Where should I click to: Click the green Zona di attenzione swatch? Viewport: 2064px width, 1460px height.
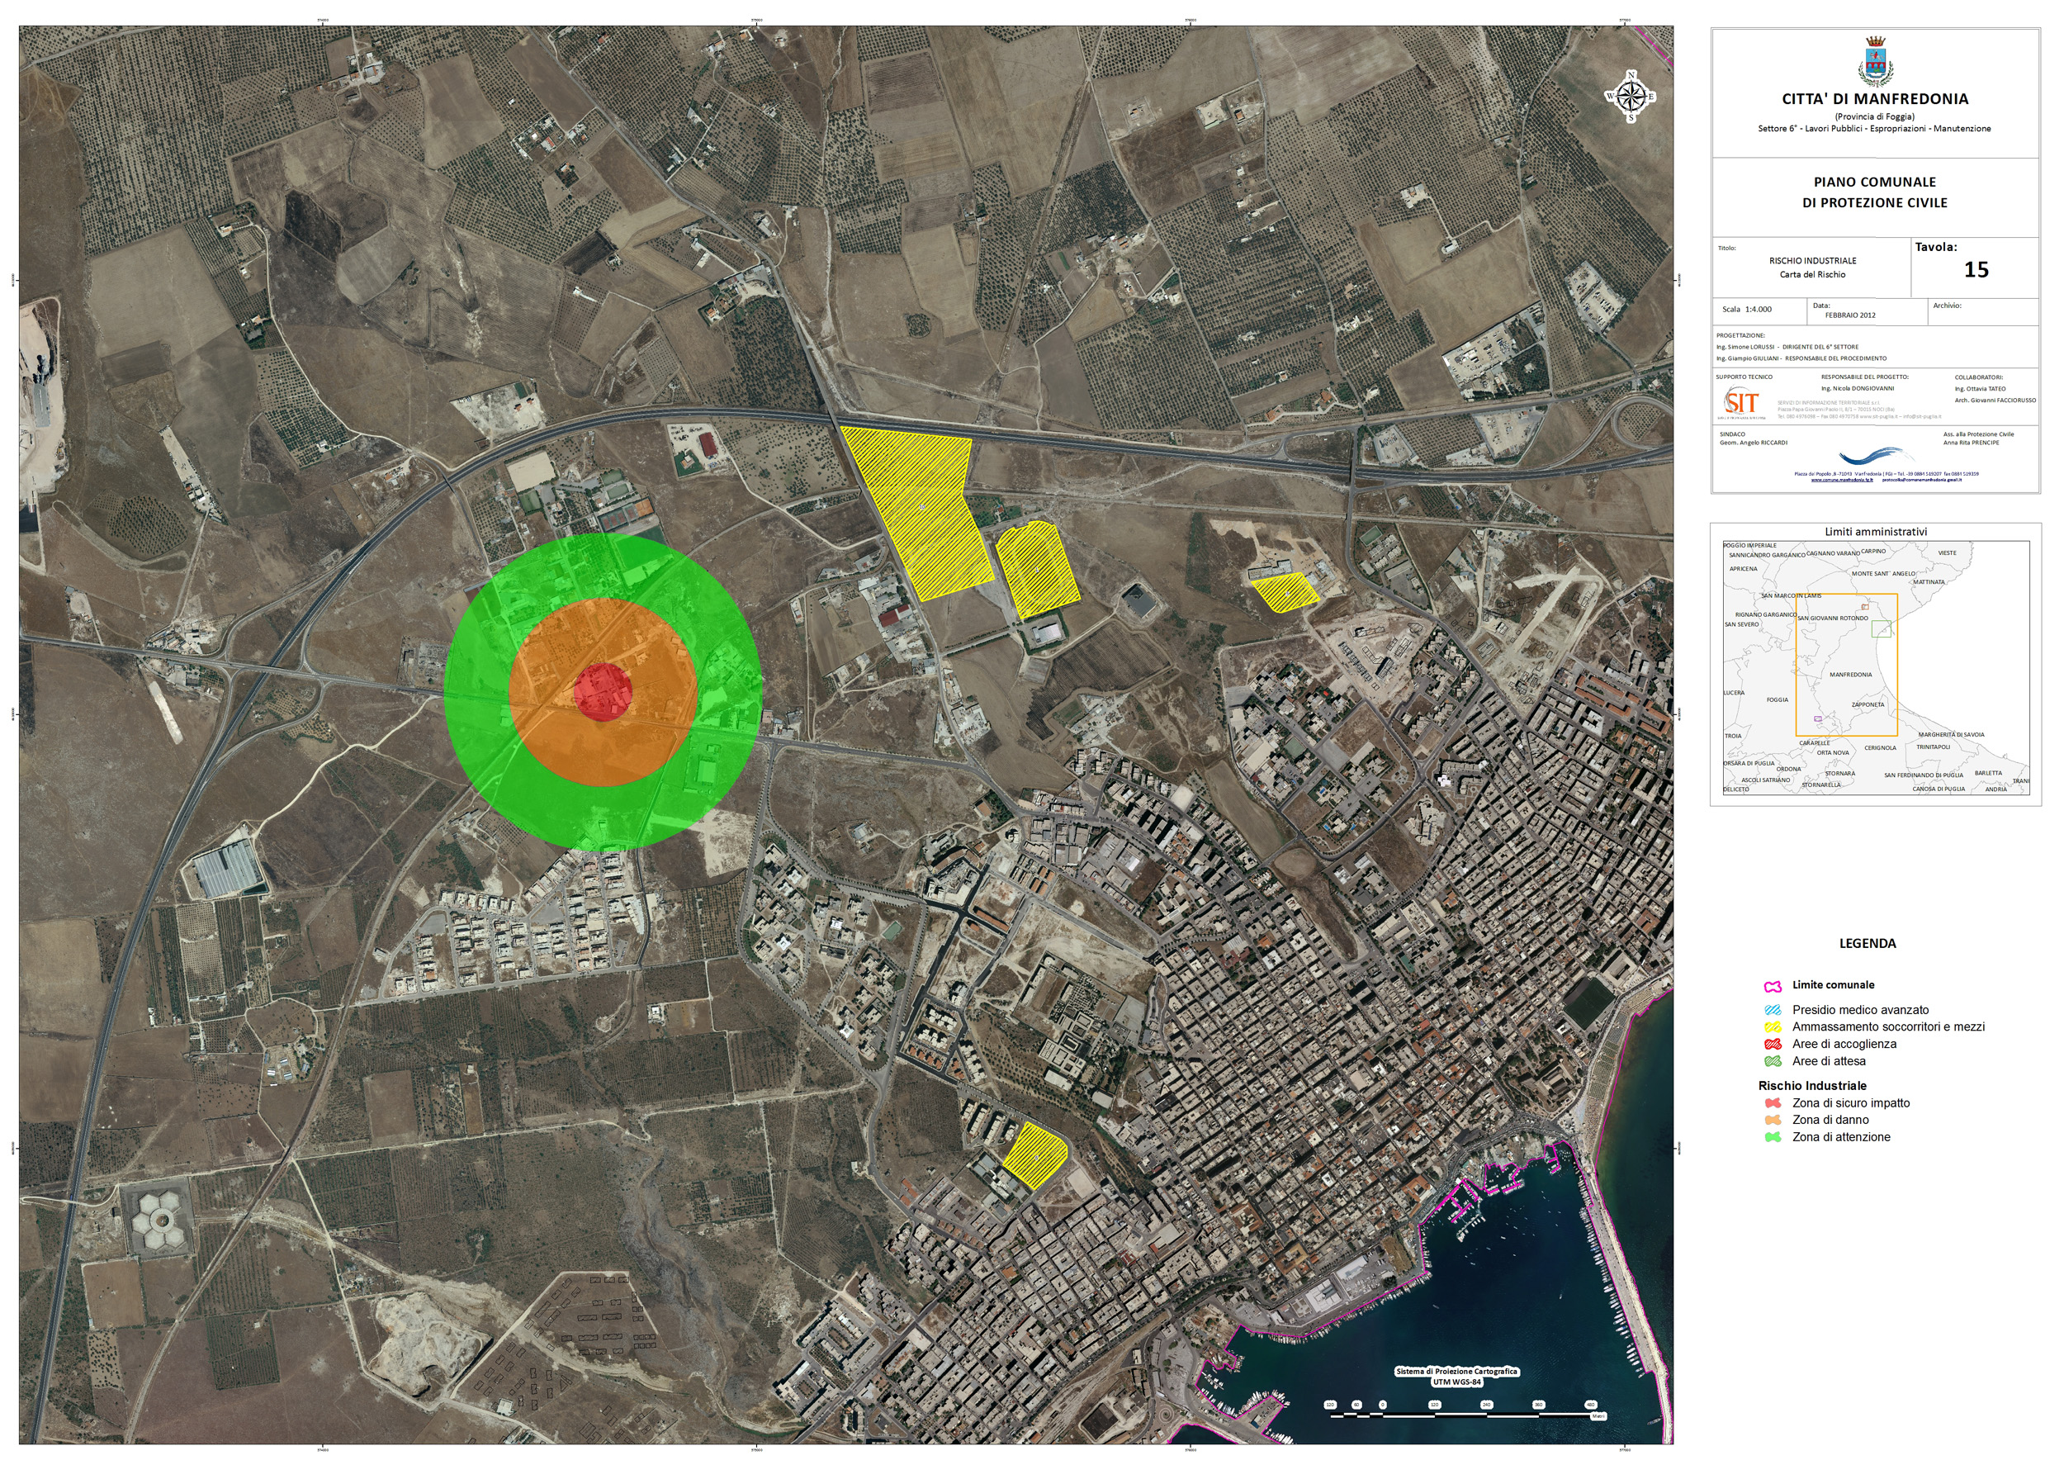pyautogui.click(x=1773, y=1137)
